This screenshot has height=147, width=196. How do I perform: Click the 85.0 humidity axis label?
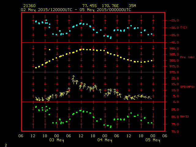[x=175, y=110]
